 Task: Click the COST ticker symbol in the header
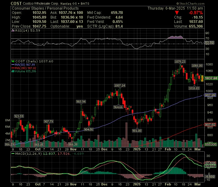[x=16, y=3]
